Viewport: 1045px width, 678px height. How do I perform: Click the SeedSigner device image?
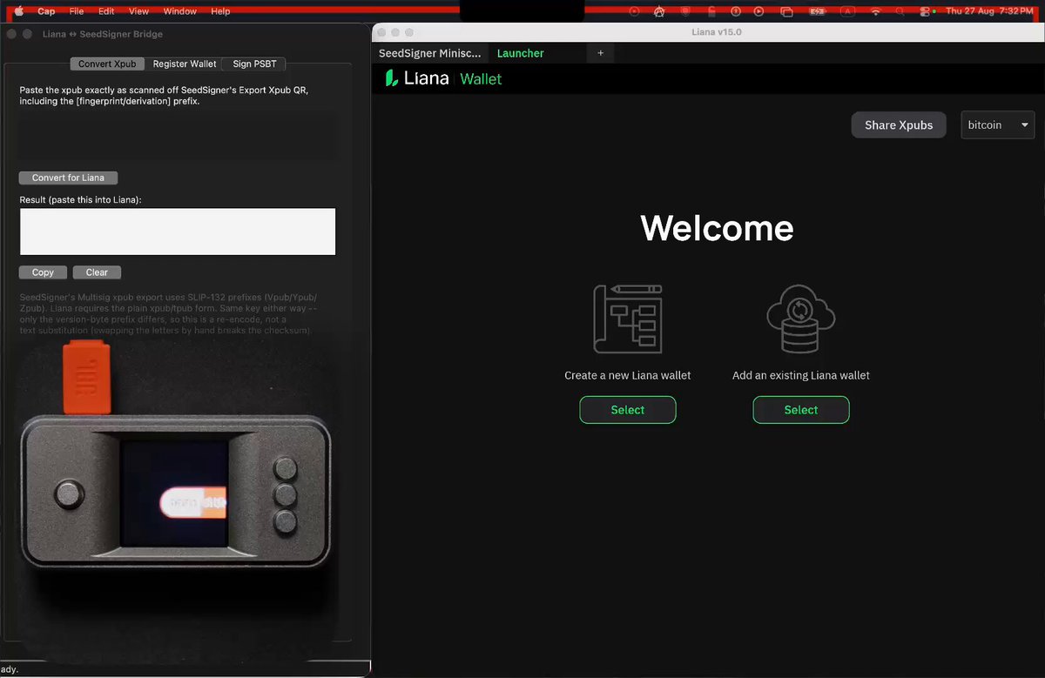177,491
